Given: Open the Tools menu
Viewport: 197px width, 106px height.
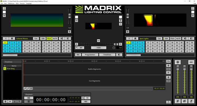Looking at the screenshot, I should (17, 3).
